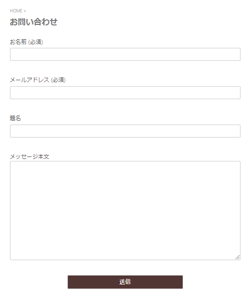250x297 pixels.
Task: Click inside the メッセージ本文 text area
Action: 125,210
